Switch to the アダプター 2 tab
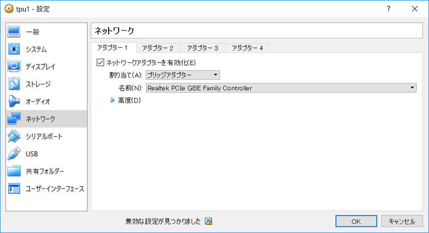 coord(158,48)
